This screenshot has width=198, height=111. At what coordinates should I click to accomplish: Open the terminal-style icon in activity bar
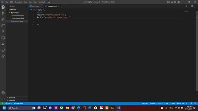tap(3, 50)
